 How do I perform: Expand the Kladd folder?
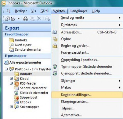tap(11, 79)
